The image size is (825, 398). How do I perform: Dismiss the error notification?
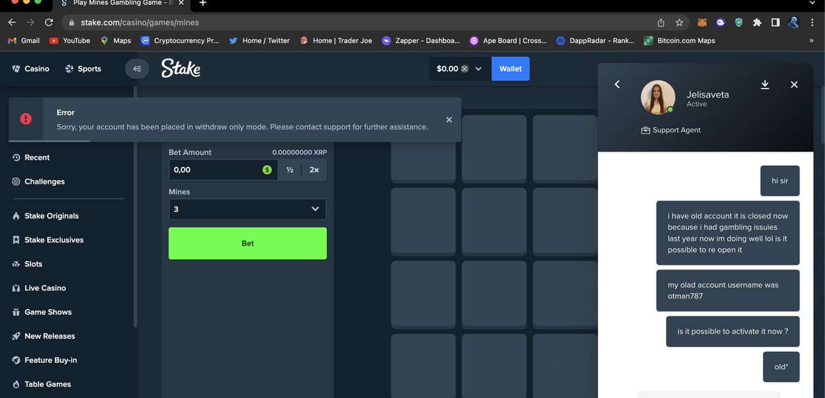pos(449,120)
